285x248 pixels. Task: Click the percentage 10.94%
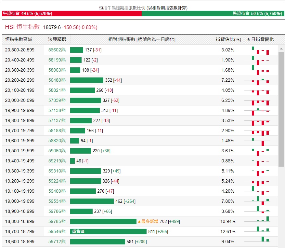coord(228,221)
